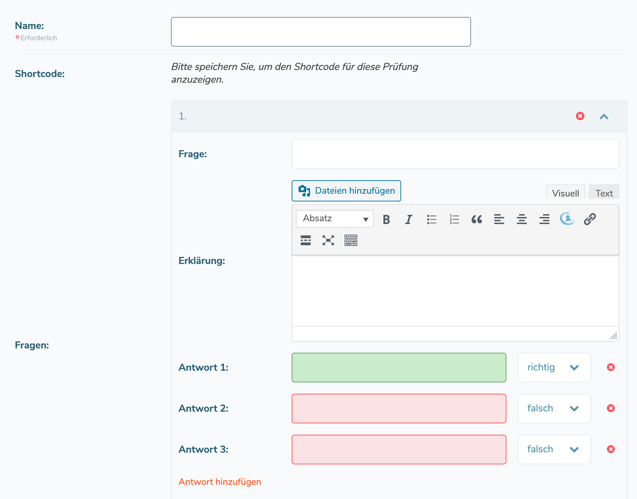The width and height of the screenshot is (637, 499).
Task: Collapse question 1 with the chevron
Action: (x=604, y=117)
